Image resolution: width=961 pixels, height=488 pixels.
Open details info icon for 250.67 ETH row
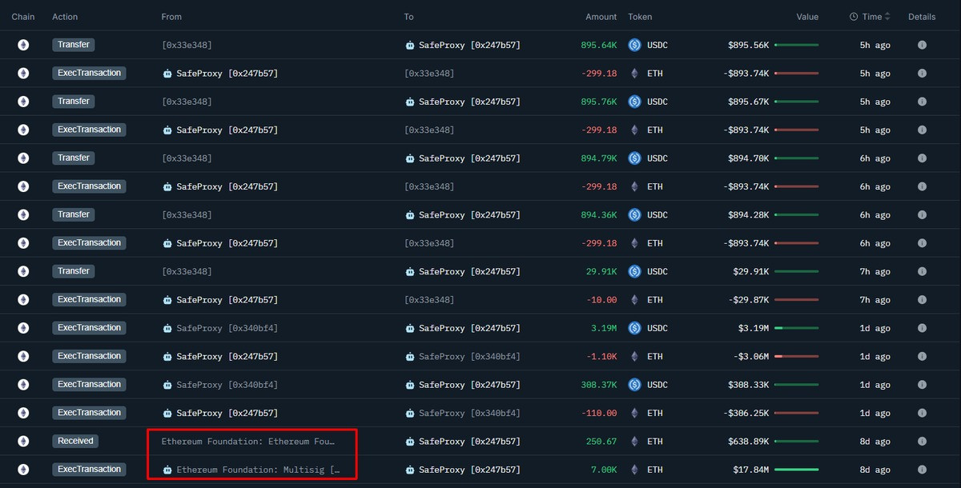[x=922, y=442]
